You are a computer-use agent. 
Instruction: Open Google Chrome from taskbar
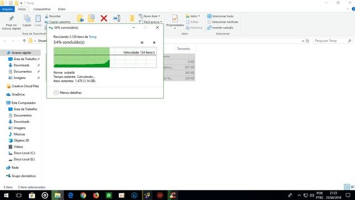pos(83,195)
